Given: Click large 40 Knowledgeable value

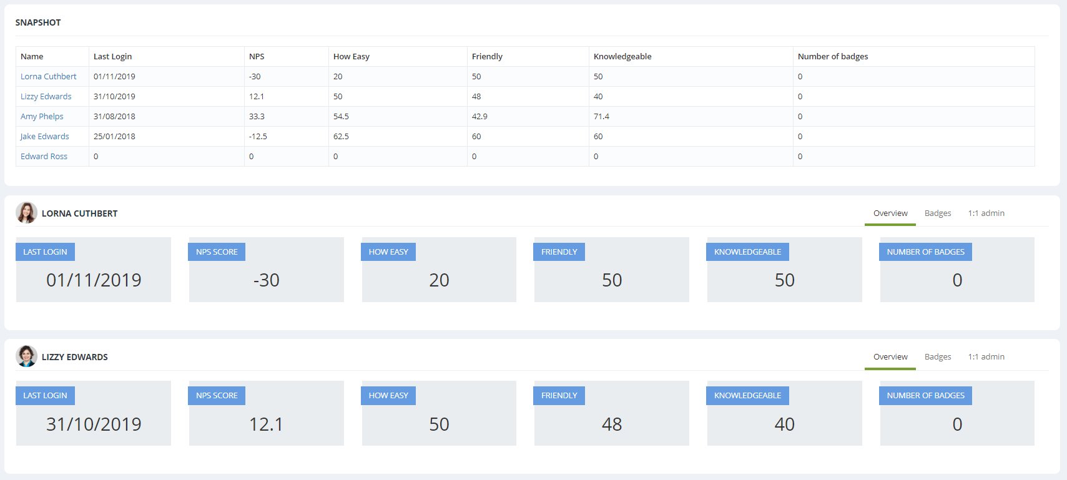Looking at the screenshot, I should 785,424.
